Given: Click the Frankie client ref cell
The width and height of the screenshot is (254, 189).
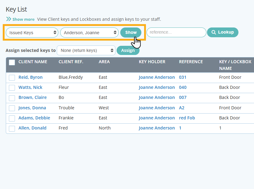Looking at the screenshot, I should (x=66, y=118).
